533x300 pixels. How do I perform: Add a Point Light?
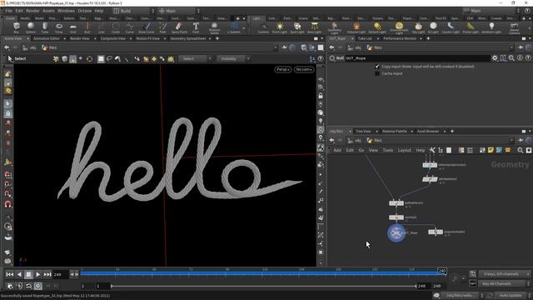tap(280, 27)
